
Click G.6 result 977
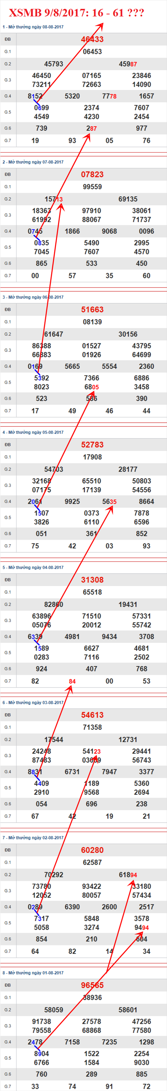click(x=142, y=128)
